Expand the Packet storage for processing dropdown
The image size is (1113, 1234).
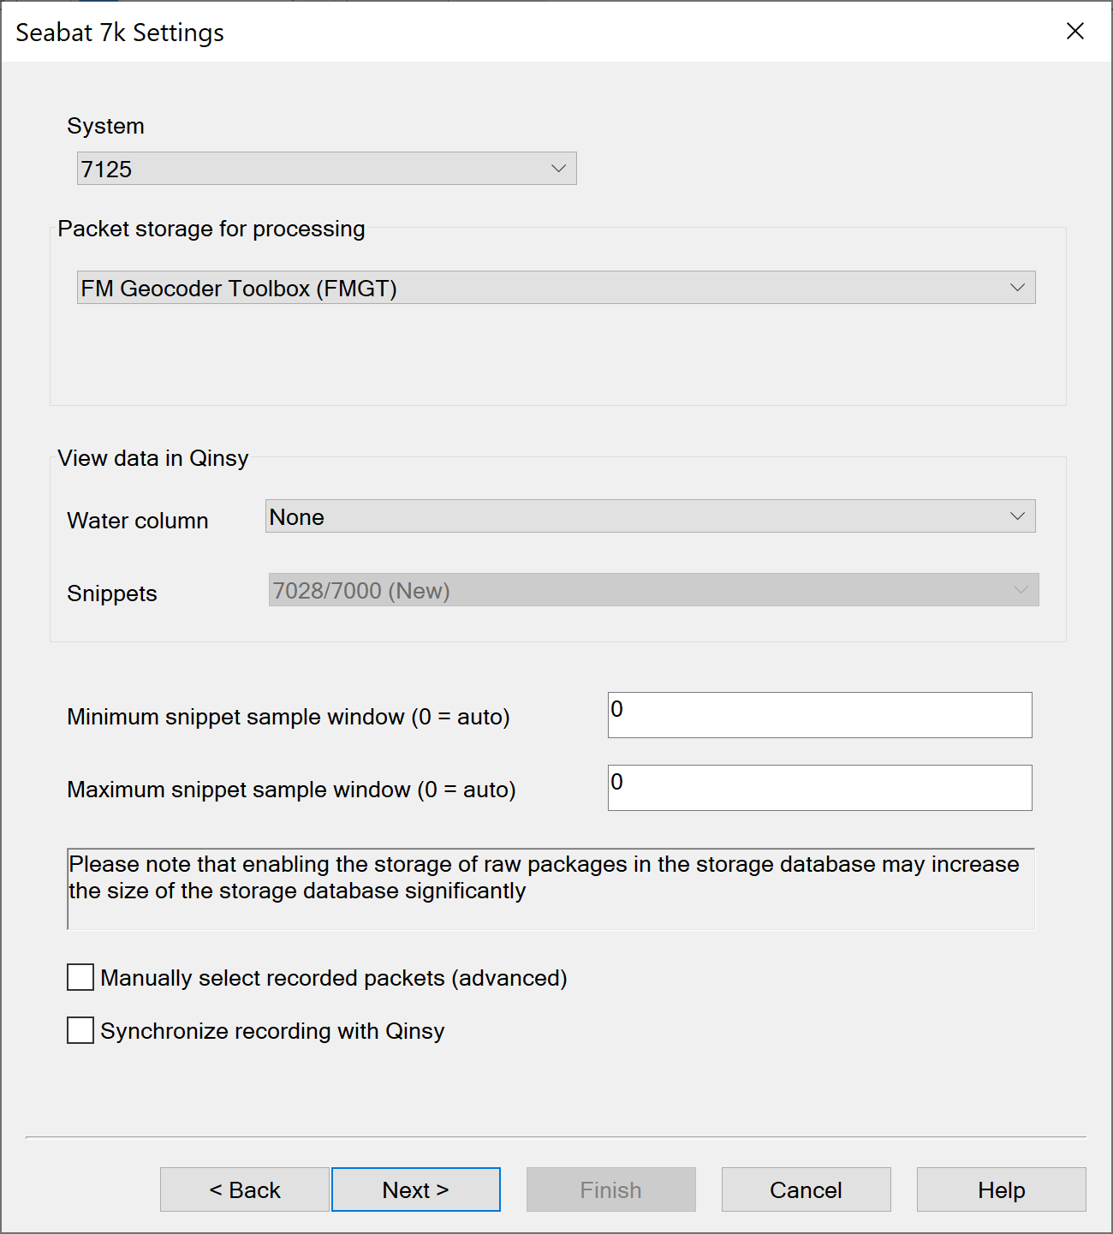[x=555, y=288]
